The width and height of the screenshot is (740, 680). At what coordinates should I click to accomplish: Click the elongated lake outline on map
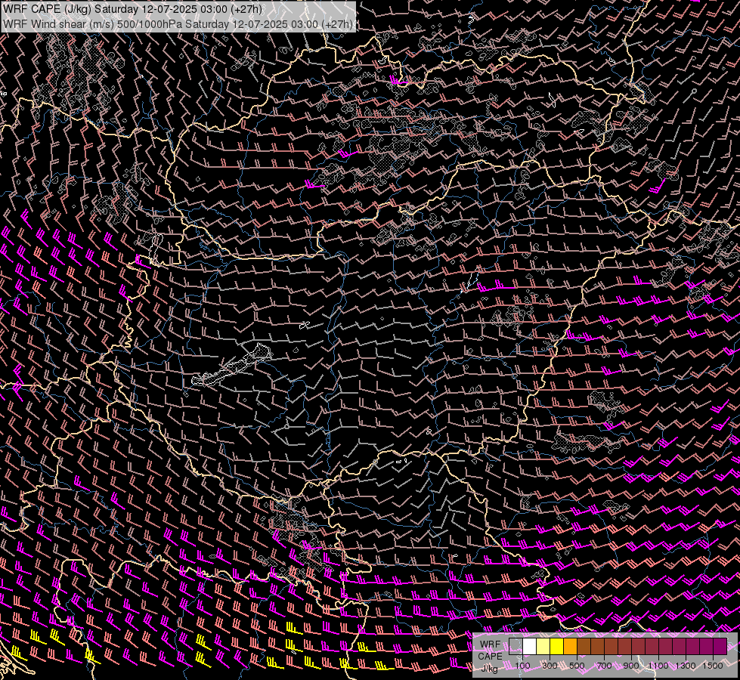click(x=231, y=365)
